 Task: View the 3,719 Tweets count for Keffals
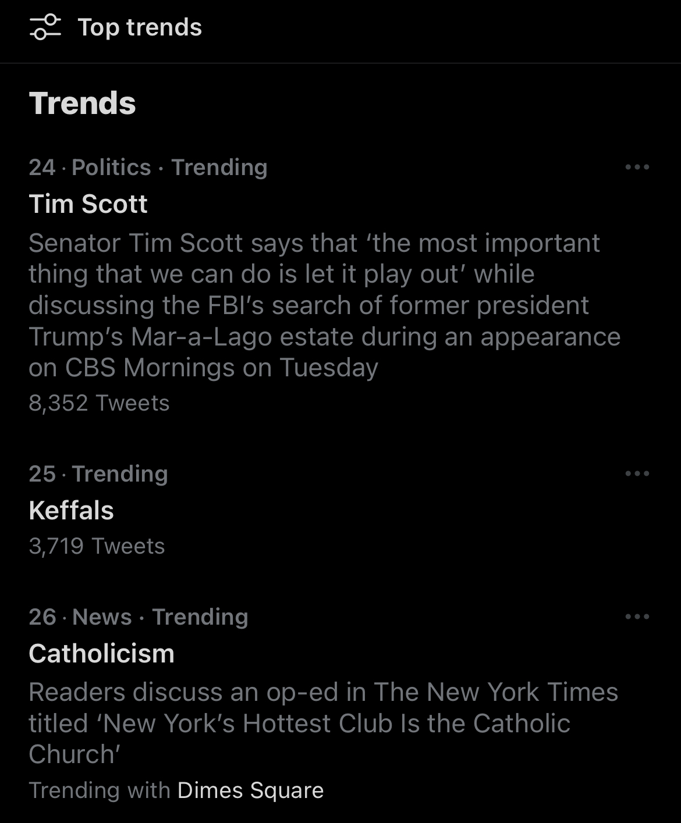97,546
